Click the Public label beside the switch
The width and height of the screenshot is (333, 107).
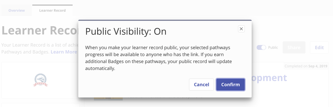click(273, 48)
